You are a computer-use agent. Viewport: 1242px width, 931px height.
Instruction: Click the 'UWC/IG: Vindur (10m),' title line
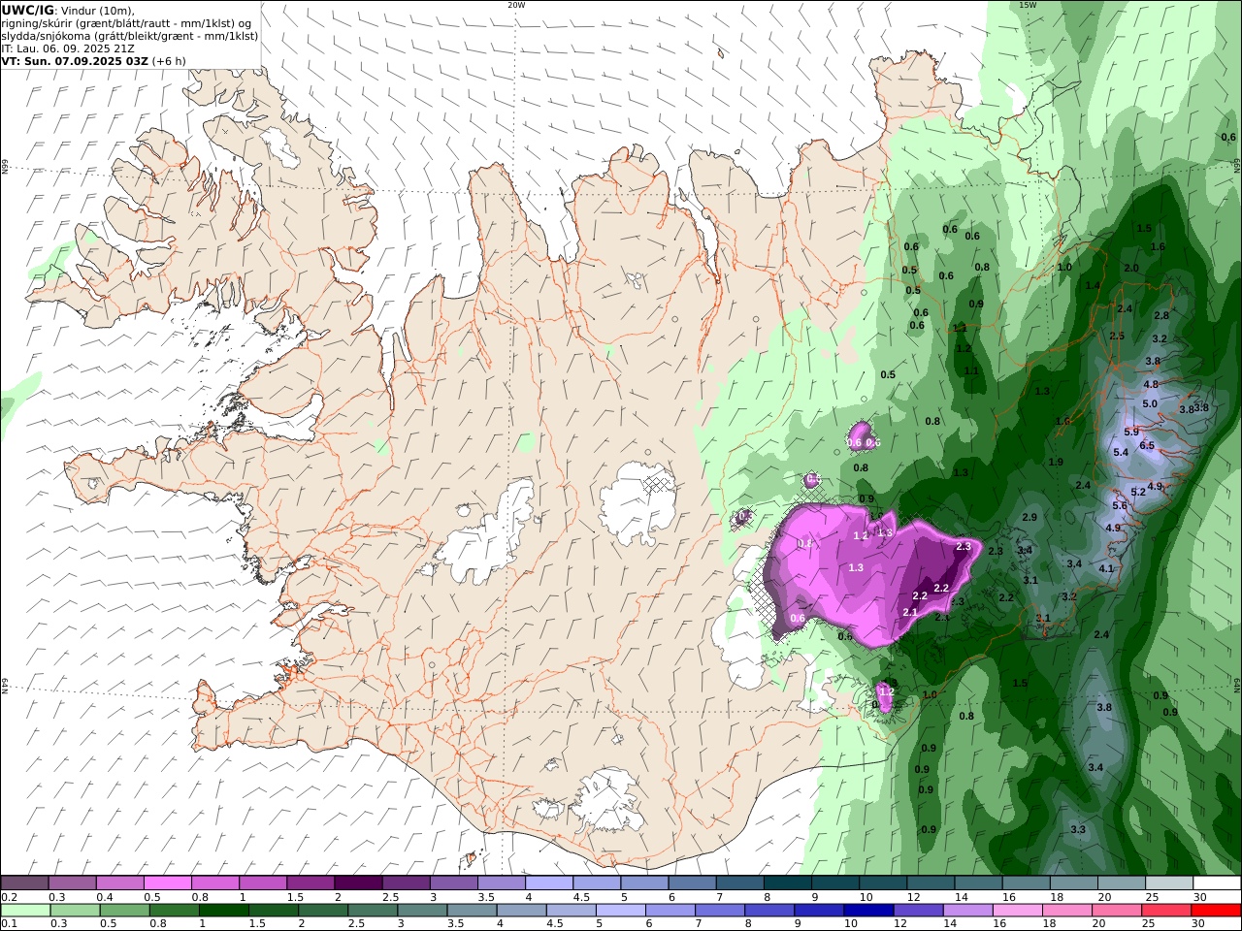click(68, 11)
